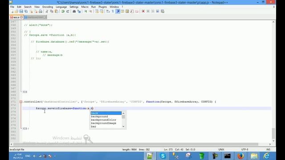The image size is (285, 160).
Task: Open Firefox from the taskbar
Action: coord(240,156)
